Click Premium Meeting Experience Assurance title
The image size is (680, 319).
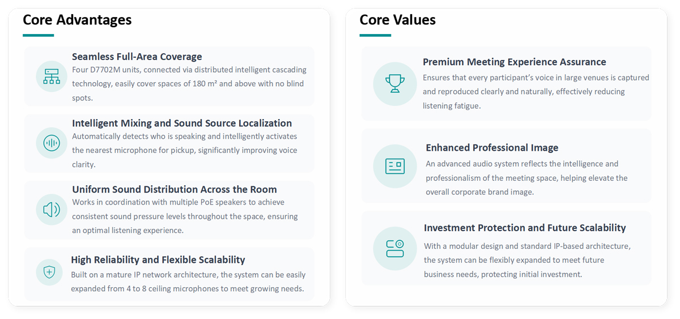point(515,62)
